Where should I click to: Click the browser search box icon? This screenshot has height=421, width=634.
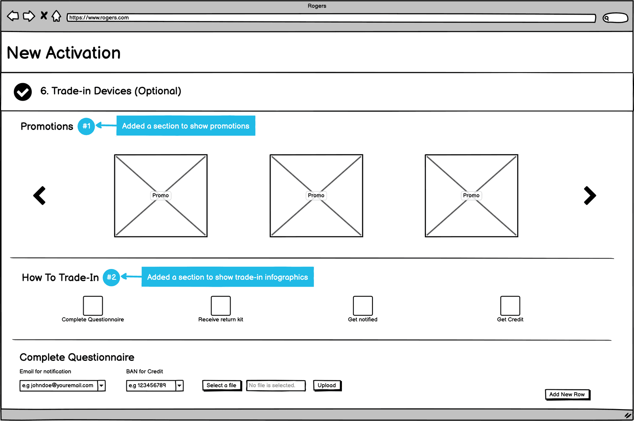[x=615, y=18]
